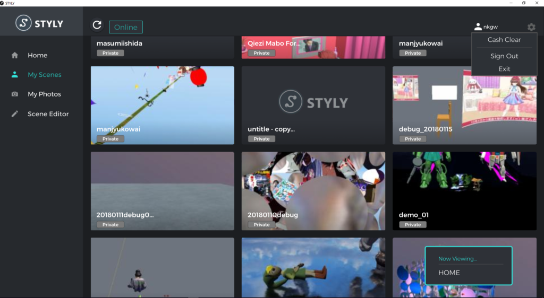
Task: Click the Home house icon in sidebar
Action: point(14,55)
